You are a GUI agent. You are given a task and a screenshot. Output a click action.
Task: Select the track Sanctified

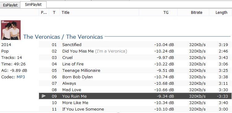point(135,45)
